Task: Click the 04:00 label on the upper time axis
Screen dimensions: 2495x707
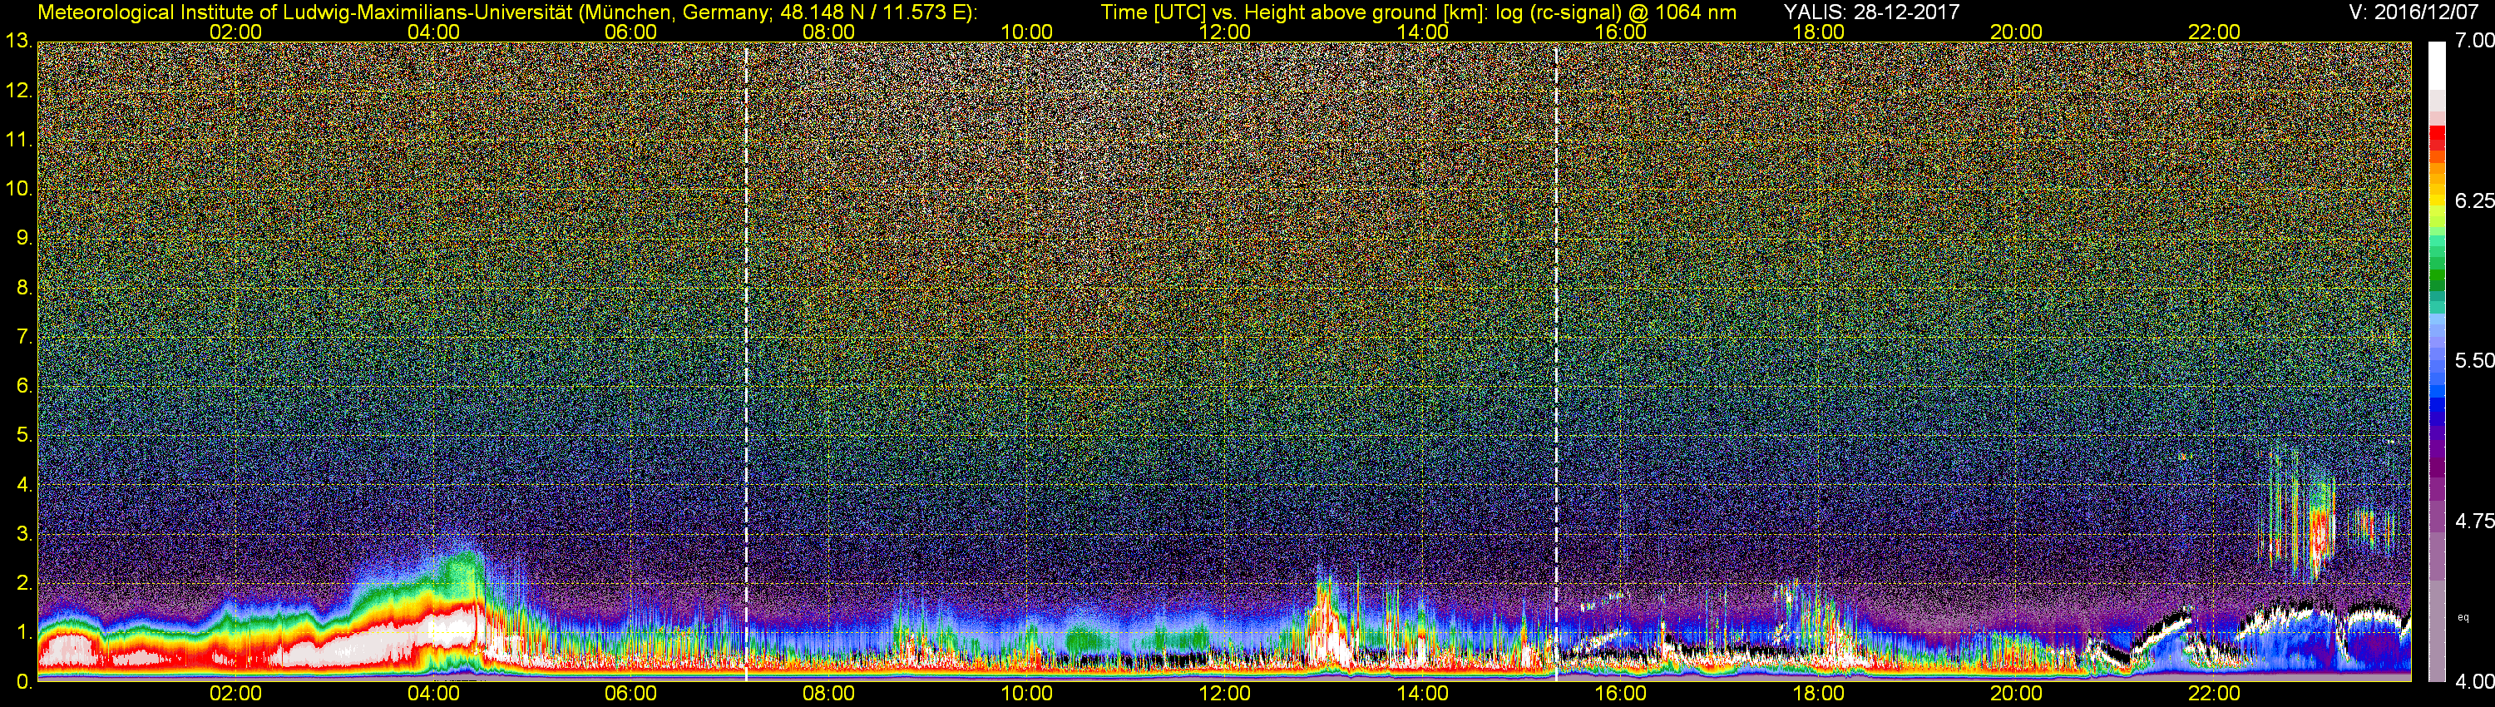Action: [x=433, y=32]
